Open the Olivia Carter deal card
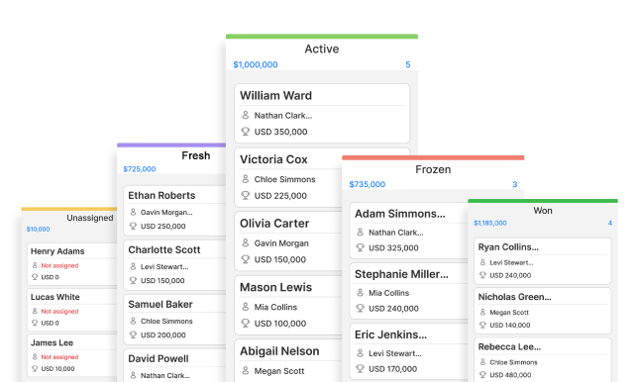641x382 pixels. [x=288, y=241]
